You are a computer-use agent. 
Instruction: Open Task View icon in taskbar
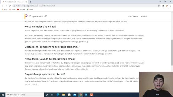pyautogui.click(x=52, y=95)
